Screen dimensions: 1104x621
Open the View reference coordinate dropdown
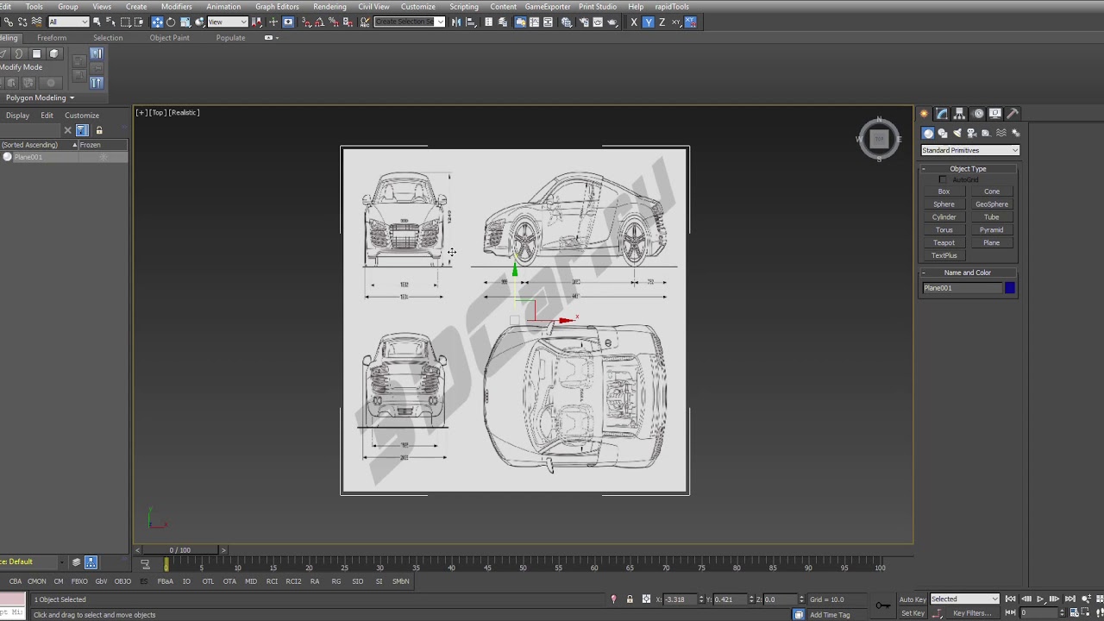(228, 22)
